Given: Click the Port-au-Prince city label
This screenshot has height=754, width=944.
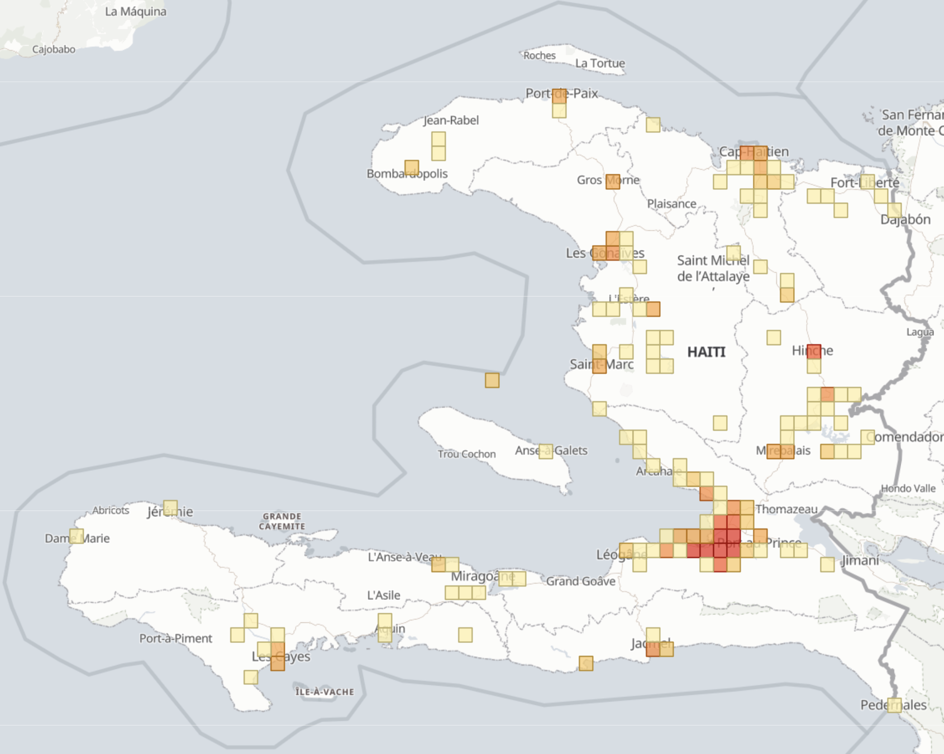Looking at the screenshot, I should pos(760,542).
